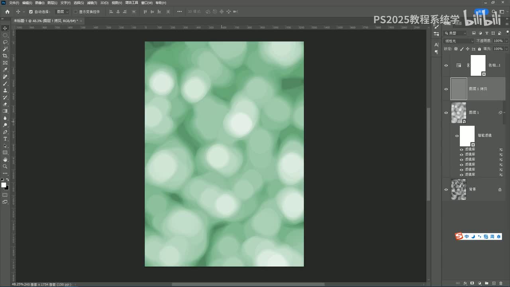The height and width of the screenshot is (287, 510).
Task: Click the lock all padlock button
Action: [479, 49]
